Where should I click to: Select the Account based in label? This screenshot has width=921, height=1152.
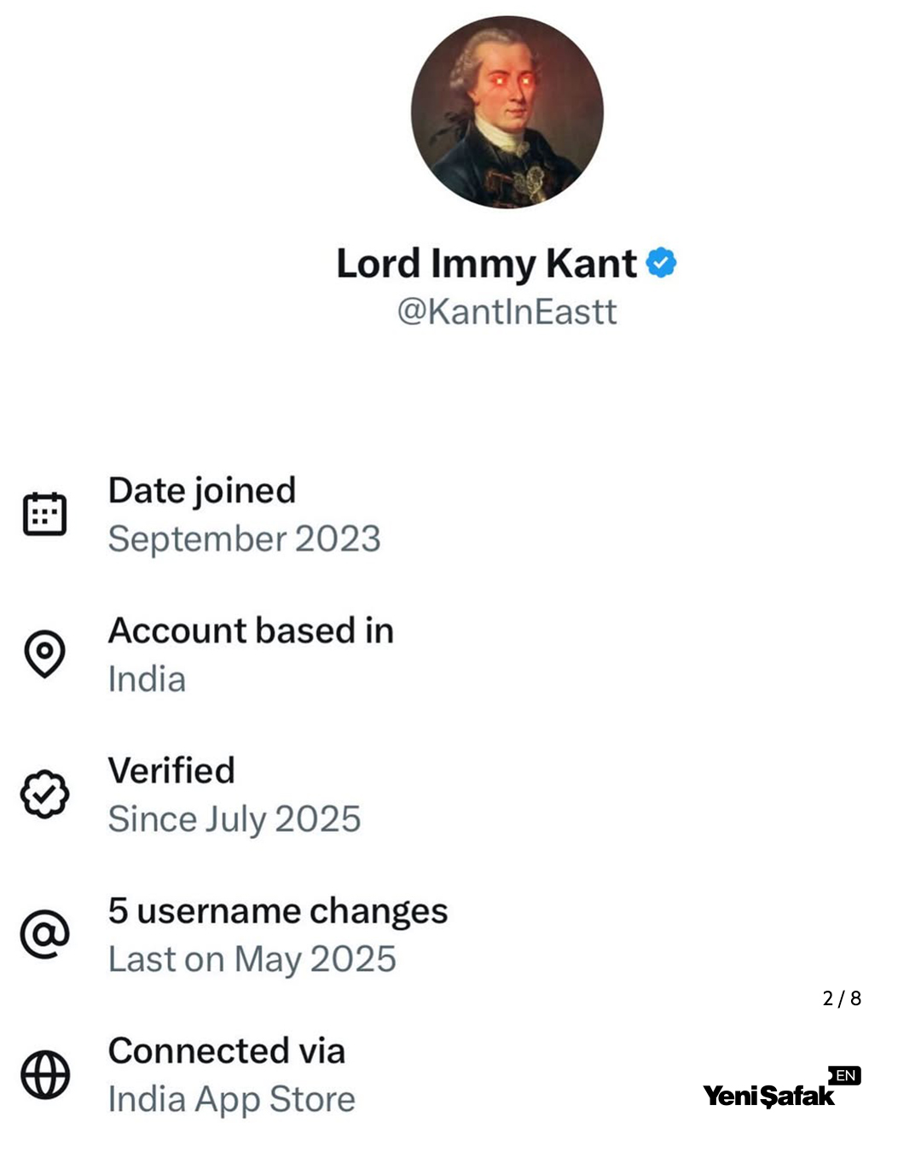click(x=251, y=631)
